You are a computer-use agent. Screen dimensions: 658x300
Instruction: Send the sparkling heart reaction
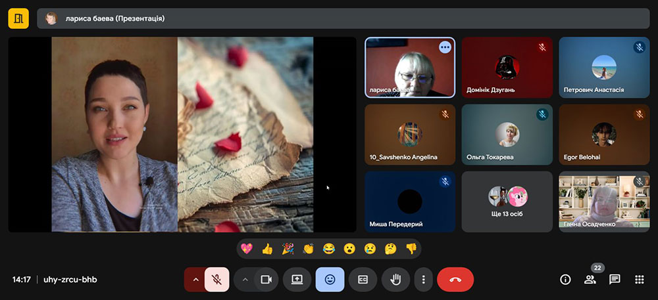click(247, 249)
